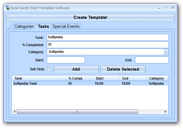This screenshot has width=183, height=128.
Task: Click the Excel Gantt Chart app icon
Action: 7,8
